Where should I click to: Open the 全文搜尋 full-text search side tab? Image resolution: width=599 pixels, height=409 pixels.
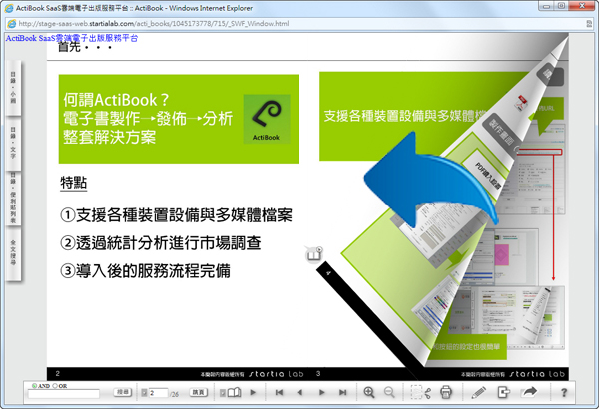(13, 254)
